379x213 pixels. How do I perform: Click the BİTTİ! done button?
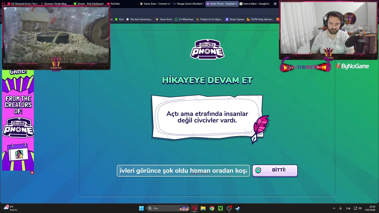click(275, 170)
